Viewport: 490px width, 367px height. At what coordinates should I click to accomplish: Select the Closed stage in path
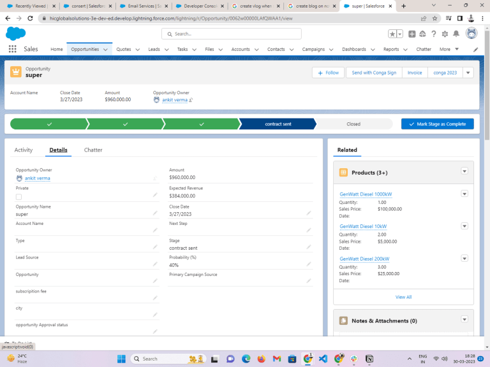coord(353,124)
